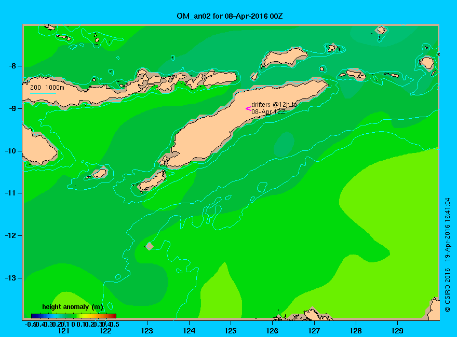Image resolution: width=457 pixels, height=337 pixels.
Task: Click longitude axis label '126'
Action: tap(272, 331)
